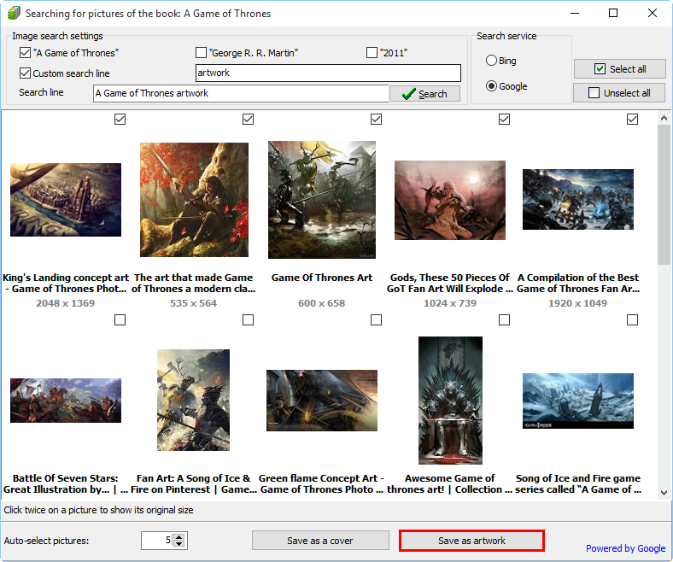This screenshot has height=562, width=673.
Task: Click scrollbar down arrow in results list
Action: 664,493
